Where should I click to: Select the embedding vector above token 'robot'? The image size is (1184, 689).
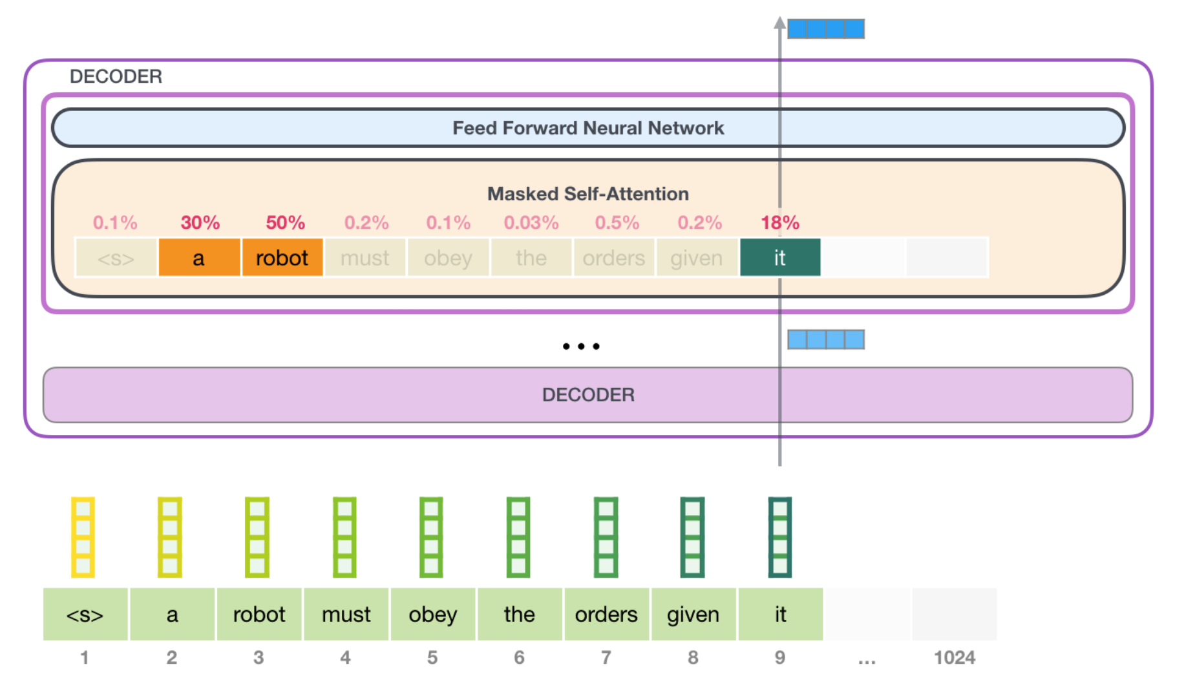pos(257,537)
